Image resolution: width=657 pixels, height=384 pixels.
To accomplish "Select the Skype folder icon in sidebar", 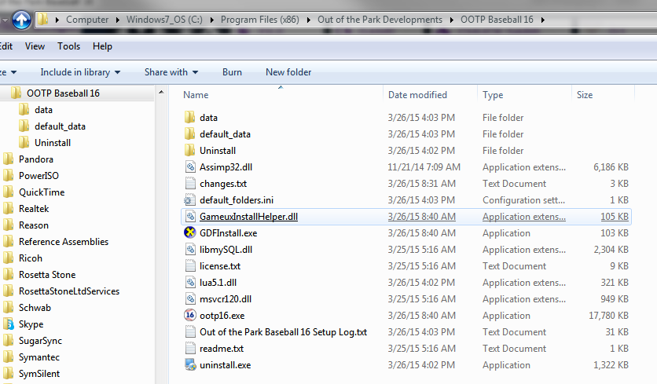I will 9,324.
